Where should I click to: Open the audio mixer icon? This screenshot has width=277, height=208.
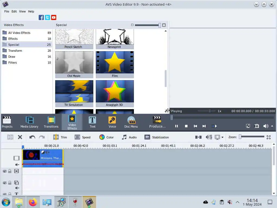[209, 137]
